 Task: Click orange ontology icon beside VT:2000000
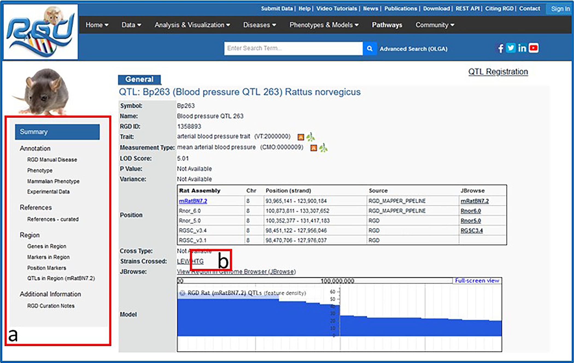(301, 137)
